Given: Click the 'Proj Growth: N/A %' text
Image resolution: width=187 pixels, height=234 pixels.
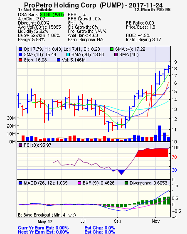Looking at the screenshot, I should coord(87,31).
